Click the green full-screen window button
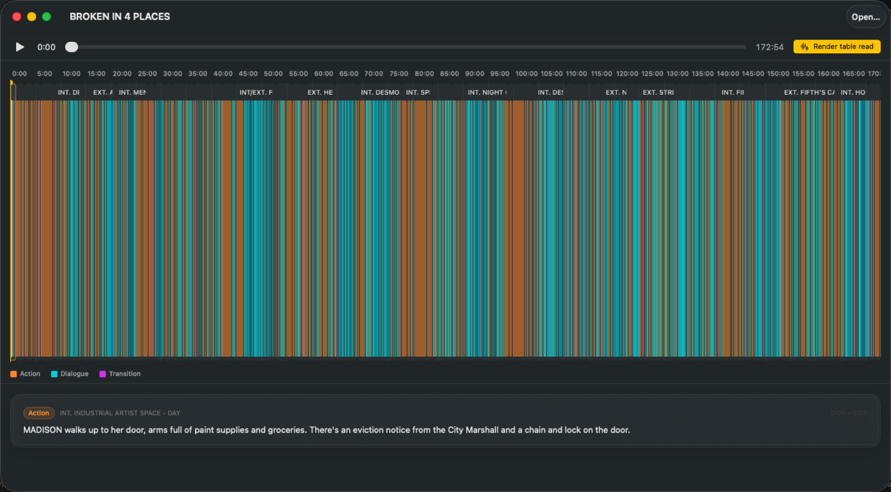891x492 pixels. coord(47,17)
